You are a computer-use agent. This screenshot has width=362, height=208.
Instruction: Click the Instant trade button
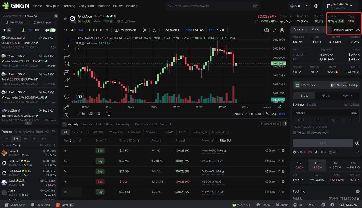pos(270,124)
